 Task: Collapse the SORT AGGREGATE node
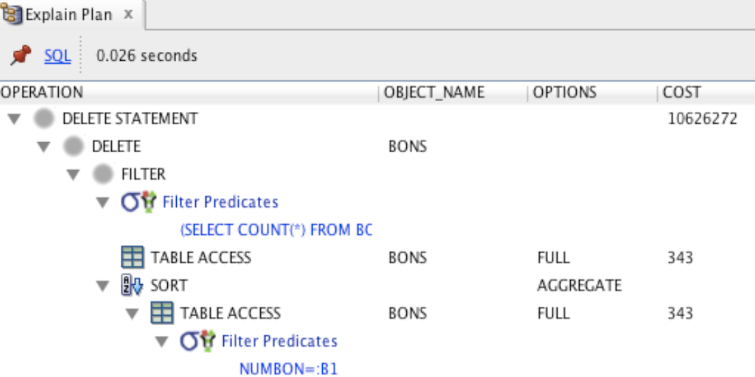(x=103, y=285)
